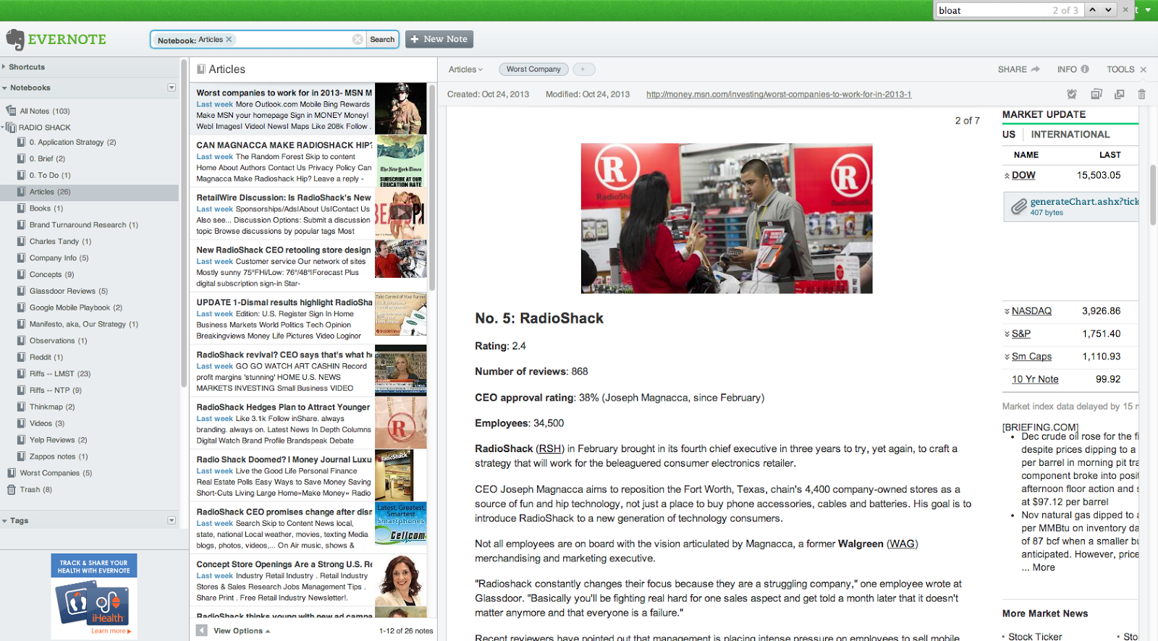Open View Options menu

click(242, 631)
